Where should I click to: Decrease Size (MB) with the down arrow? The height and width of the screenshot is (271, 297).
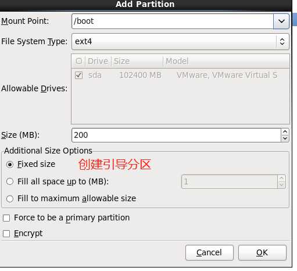285,138
